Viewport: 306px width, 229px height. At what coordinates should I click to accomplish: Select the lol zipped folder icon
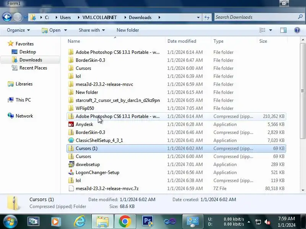pyautogui.click(x=71, y=180)
